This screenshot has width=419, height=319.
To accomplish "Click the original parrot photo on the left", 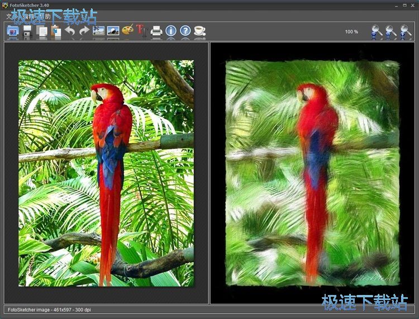I will pyautogui.click(x=106, y=173).
